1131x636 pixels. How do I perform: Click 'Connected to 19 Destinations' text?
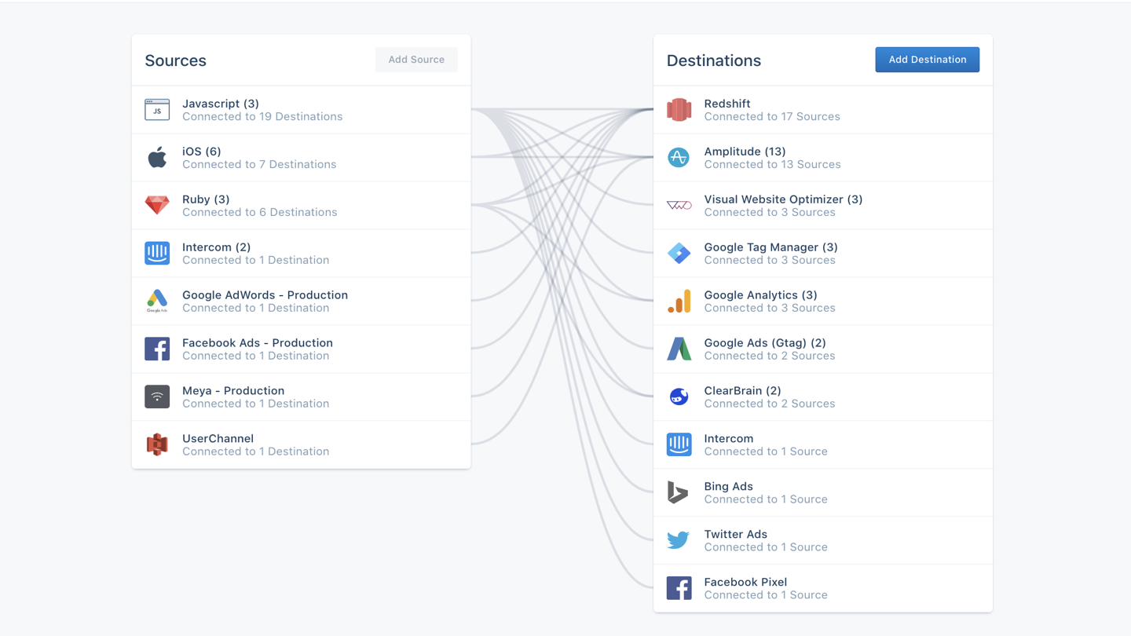click(x=262, y=117)
